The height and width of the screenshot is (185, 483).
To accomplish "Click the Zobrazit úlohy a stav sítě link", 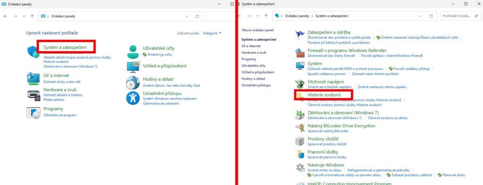I will pyautogui.click(x=62, y=82).
